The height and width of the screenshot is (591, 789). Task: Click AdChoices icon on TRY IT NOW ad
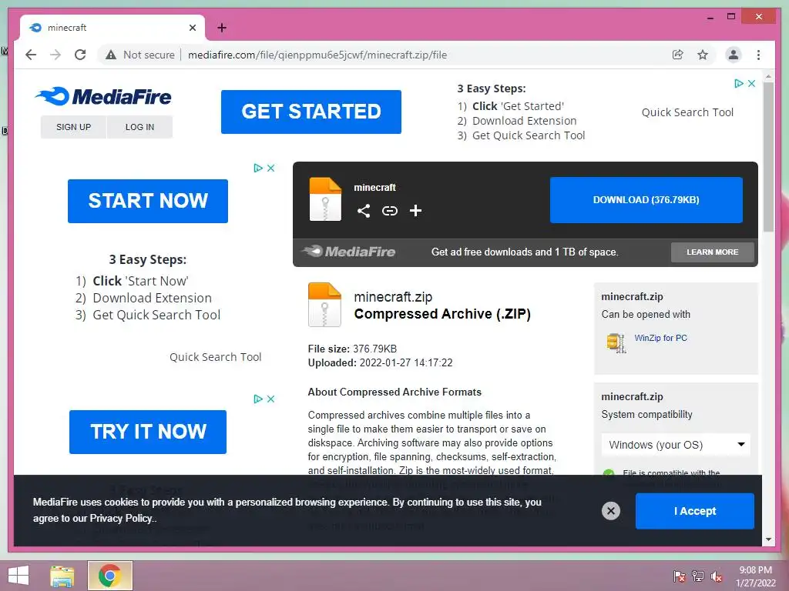[258, 399]
